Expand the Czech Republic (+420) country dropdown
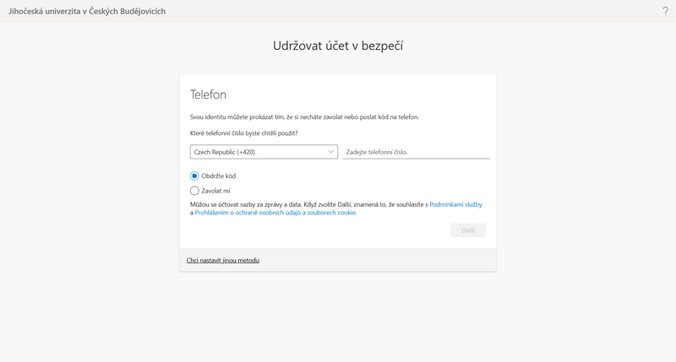Screen dimensions: 676x362 [264, 152]
